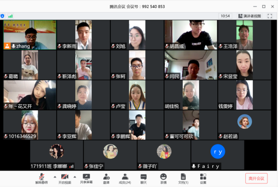This screenshot has height=187, width=278.
Task: Click the blue security shield icon
Action: point(3,16)
